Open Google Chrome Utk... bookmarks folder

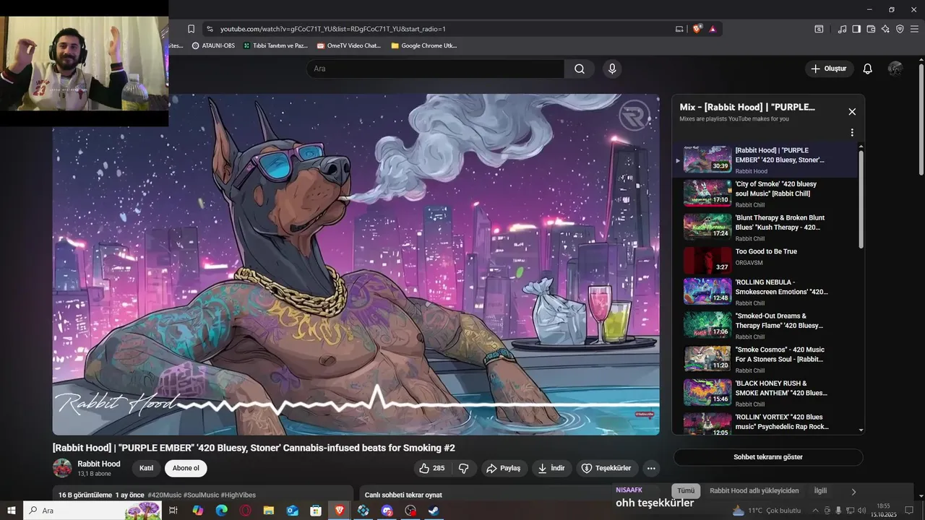coord(423,45)
